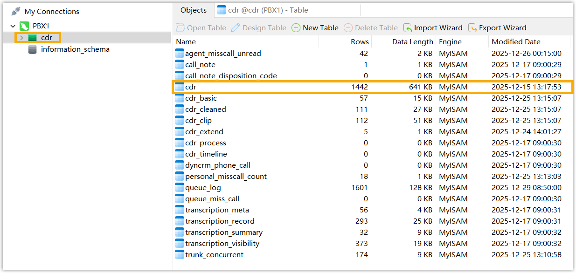This screenshot has width=576, height=273.
Task: Click the cdr database icon in tree
Action: (x=33, y=38)
